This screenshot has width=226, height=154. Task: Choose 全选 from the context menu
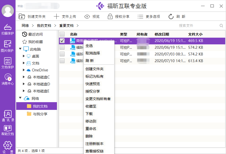click(x=89, y=46)
